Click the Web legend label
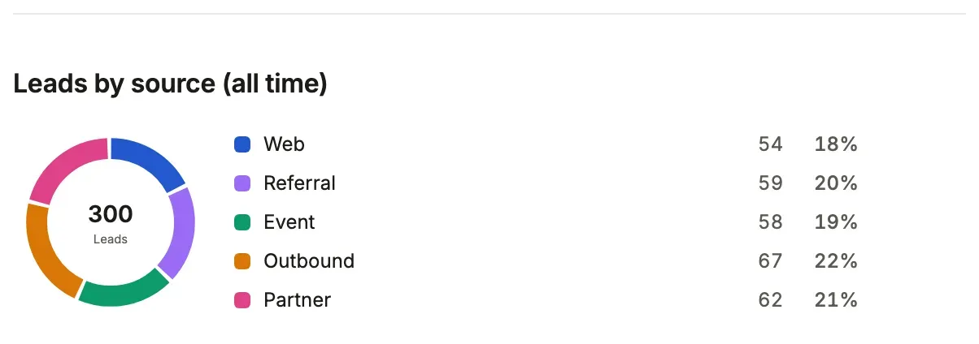 pos(284,144)
